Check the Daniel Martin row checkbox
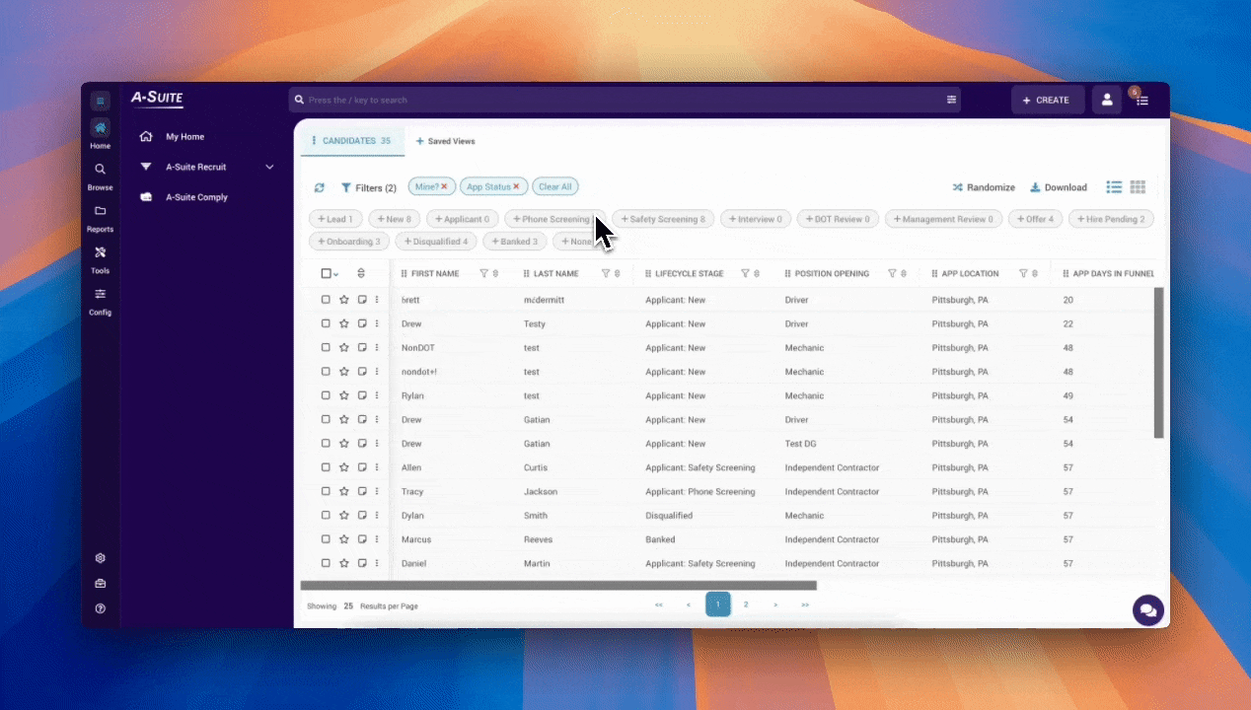Viewport: 1251px width, 710px height. [x=326, y=563]
